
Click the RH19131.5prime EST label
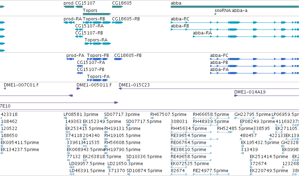coord(122,129)
